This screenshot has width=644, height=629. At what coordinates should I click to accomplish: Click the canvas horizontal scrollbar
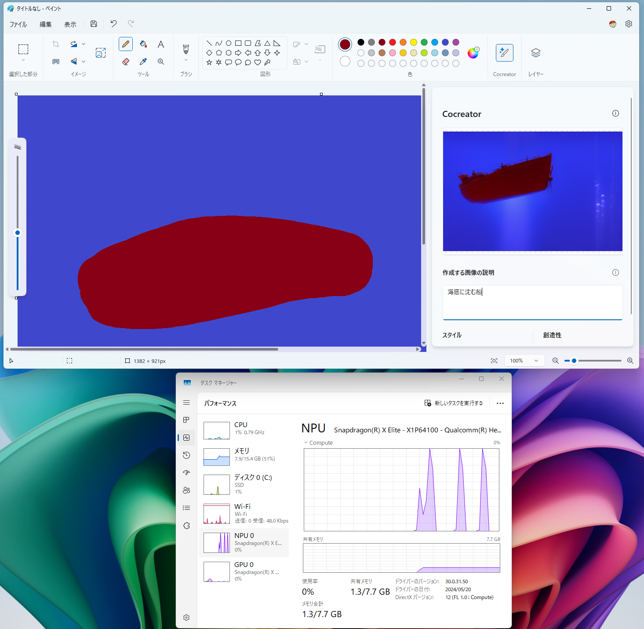(144, 349)
